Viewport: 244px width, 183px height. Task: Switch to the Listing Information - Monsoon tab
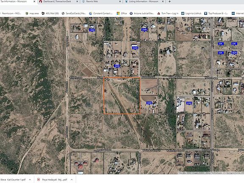144,2
